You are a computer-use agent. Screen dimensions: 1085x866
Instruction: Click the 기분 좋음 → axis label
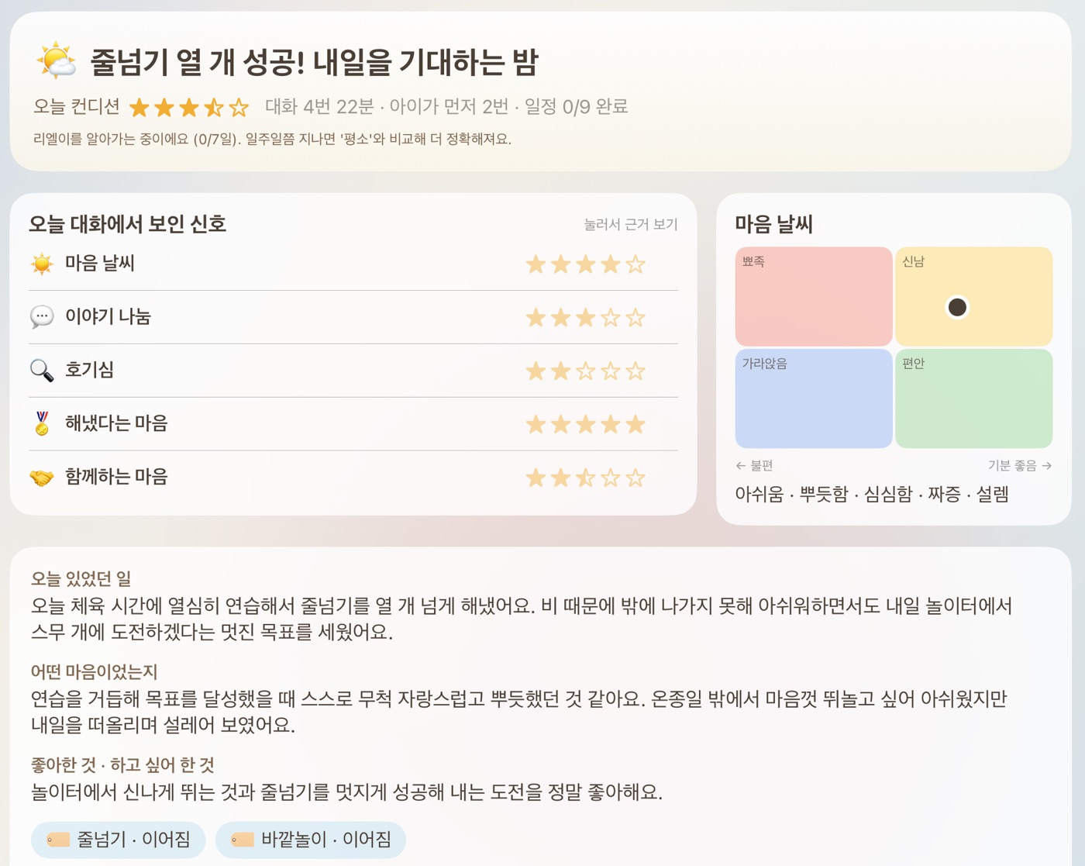click(1020, 466)
